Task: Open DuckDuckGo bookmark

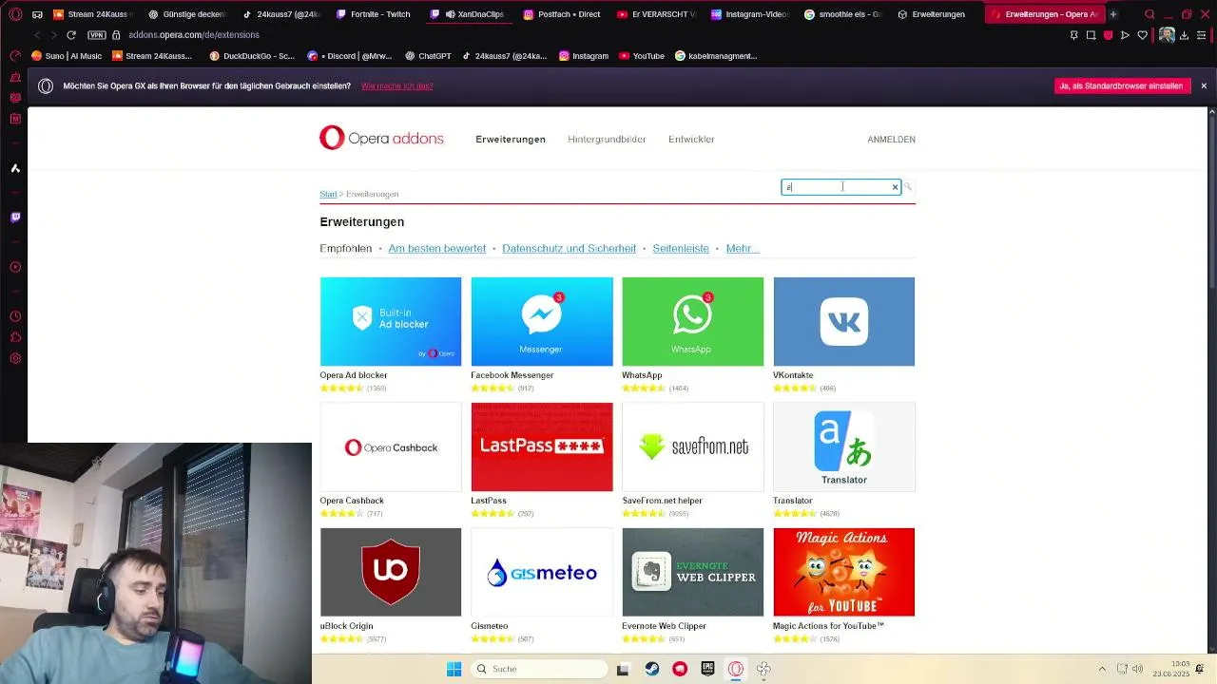Action: coord(252,56)
